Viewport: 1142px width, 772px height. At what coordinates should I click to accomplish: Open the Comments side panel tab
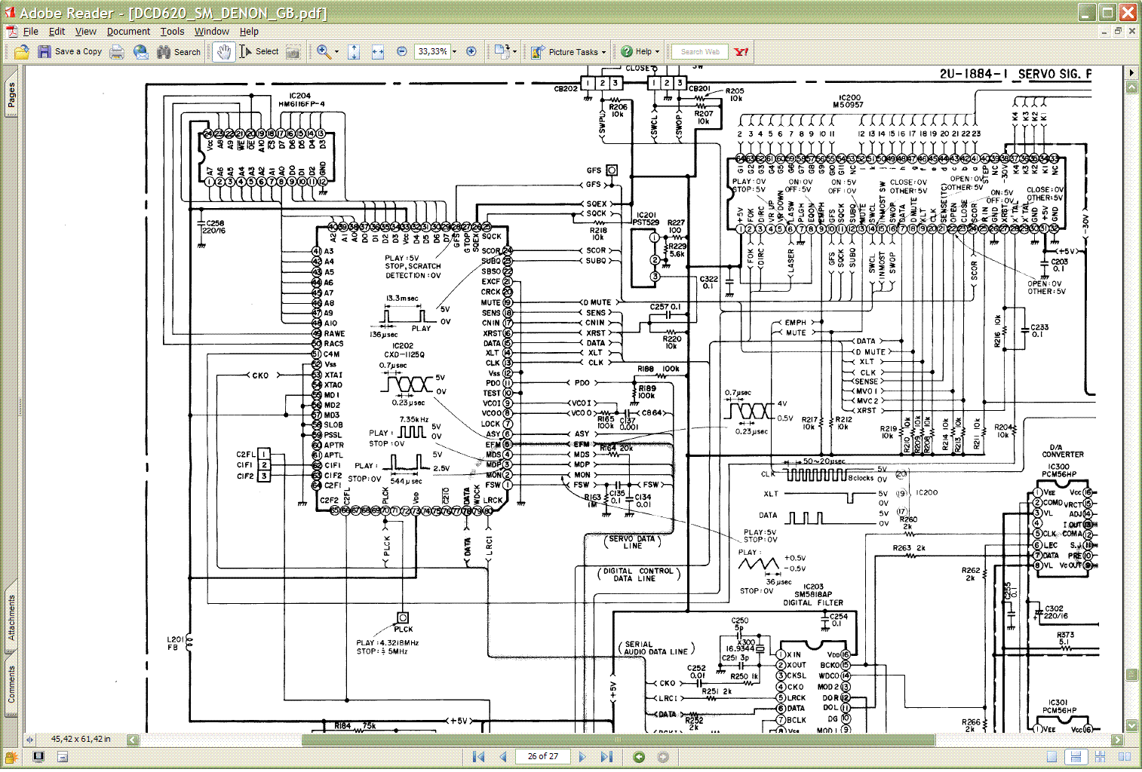click(11, 684)
